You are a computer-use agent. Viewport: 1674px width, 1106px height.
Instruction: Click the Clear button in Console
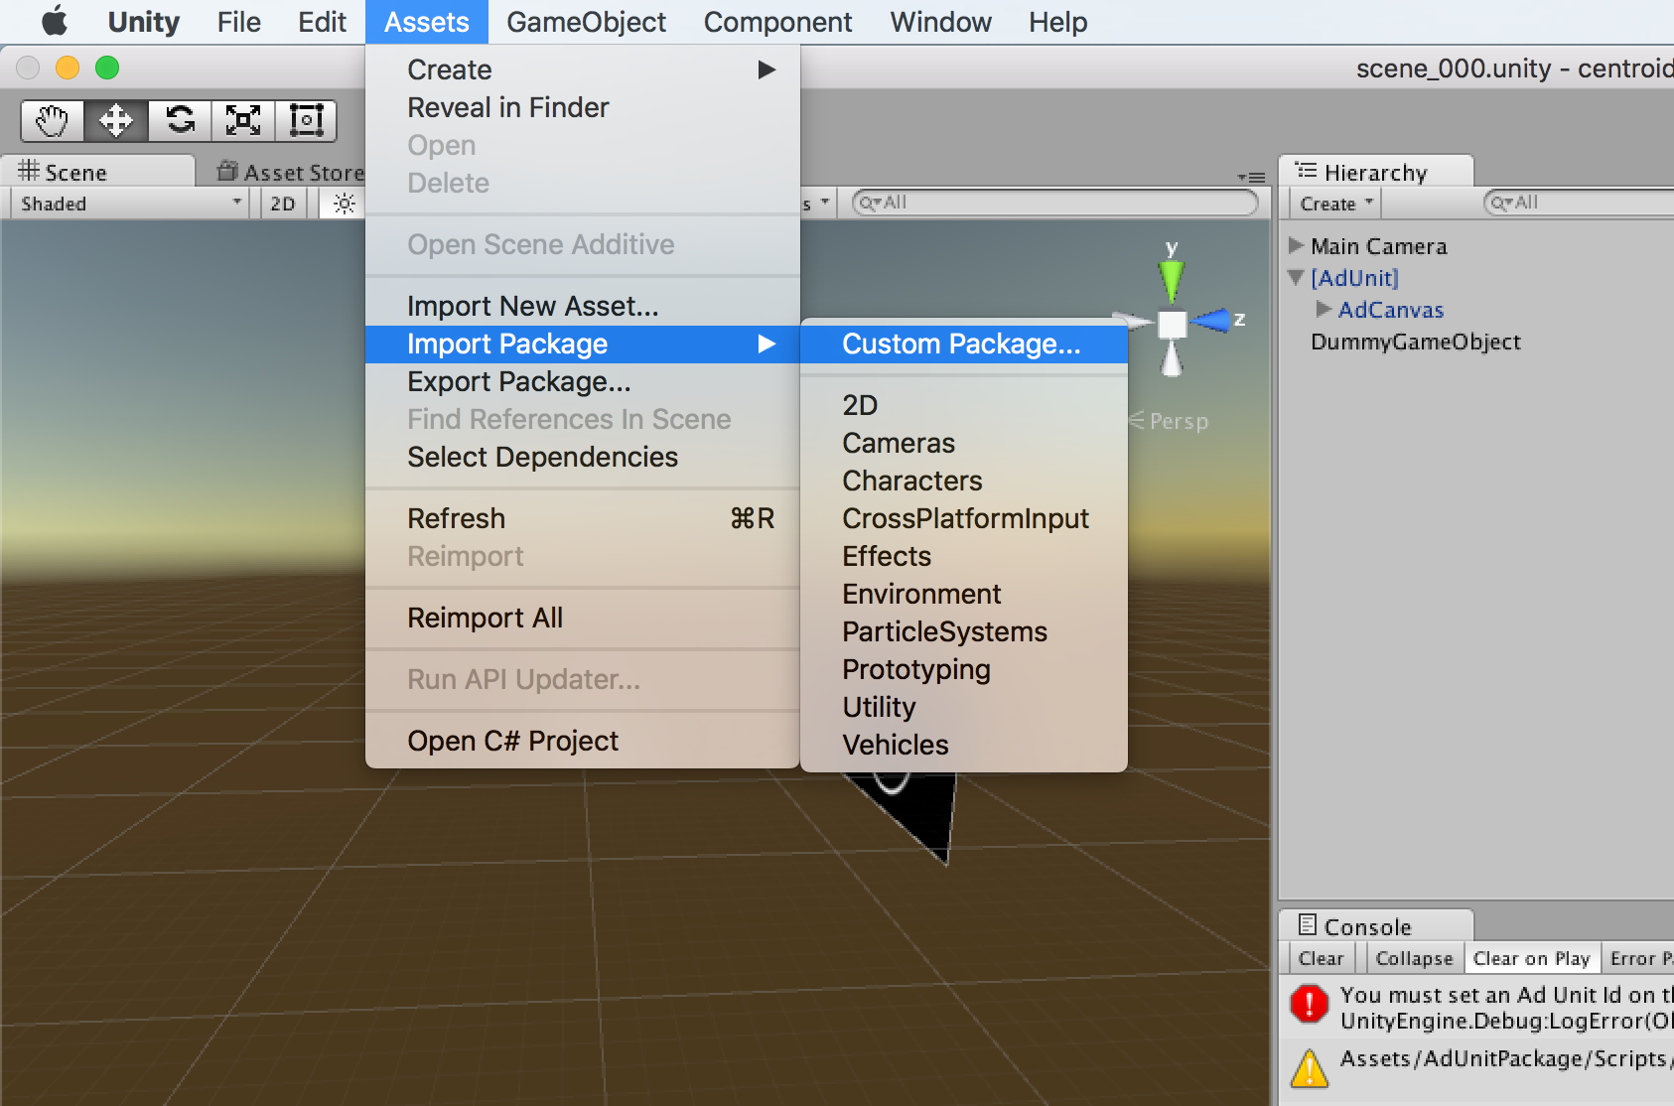pos(1321,958)
